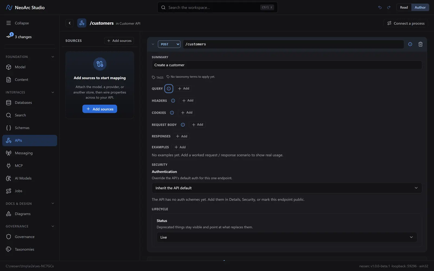Click the REQUEST BODY info icon

[x=183, y=125]
